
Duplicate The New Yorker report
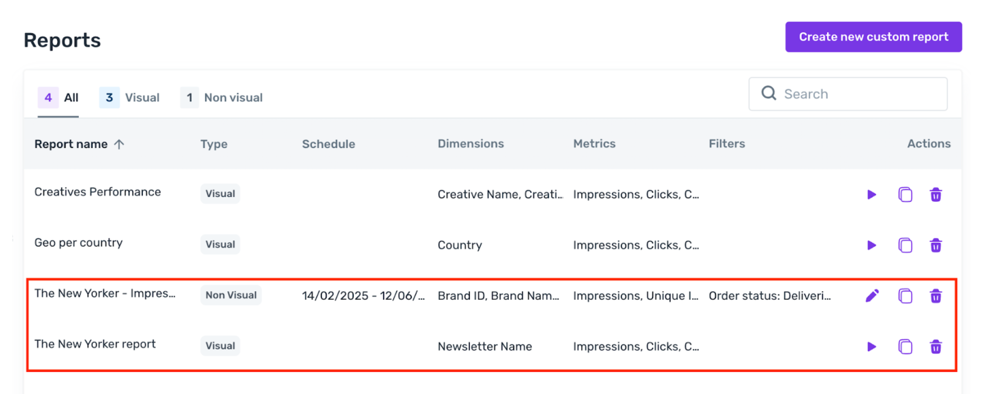coord(905,347)
